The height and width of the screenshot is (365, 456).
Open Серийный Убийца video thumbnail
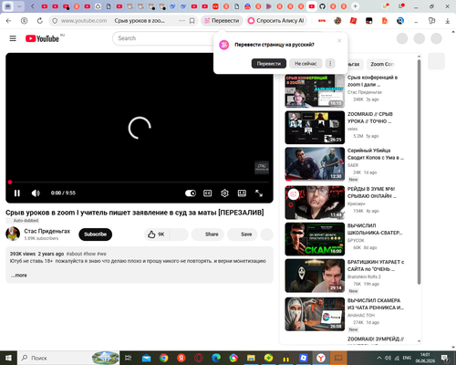pyautogui.click(x=315, y=164)
